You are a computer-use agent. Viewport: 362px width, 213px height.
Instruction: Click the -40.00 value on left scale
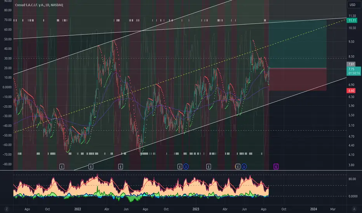[x=7, y=126]
